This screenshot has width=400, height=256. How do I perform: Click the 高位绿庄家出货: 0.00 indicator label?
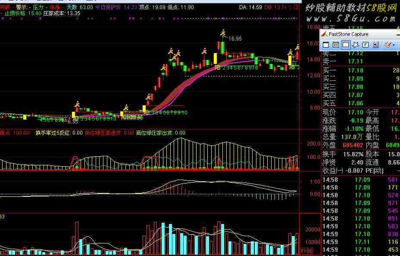pos(161,133)
